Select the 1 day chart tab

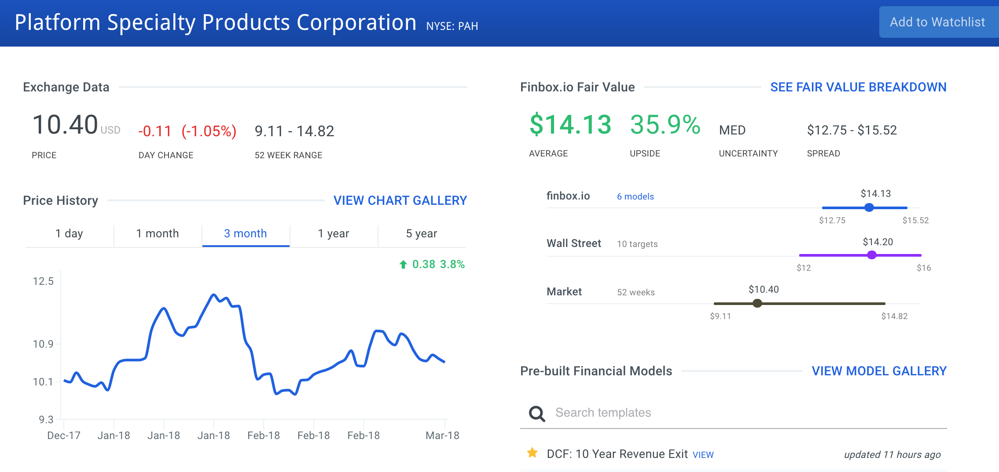(70, 234)
